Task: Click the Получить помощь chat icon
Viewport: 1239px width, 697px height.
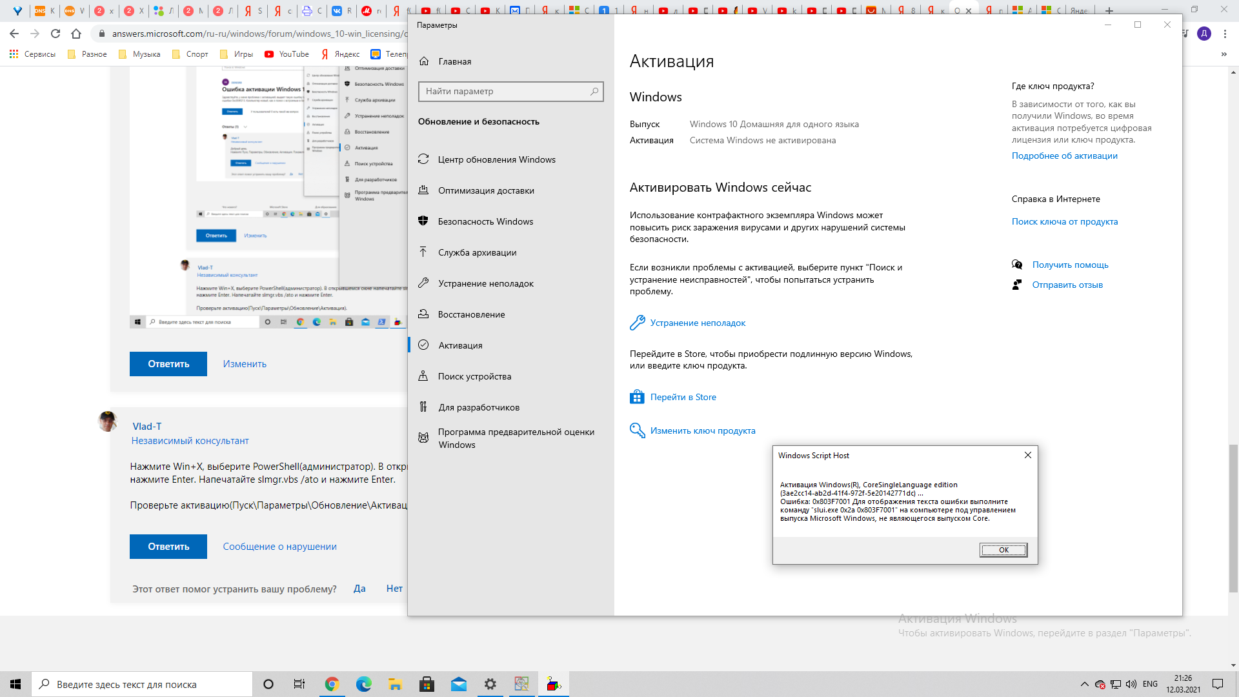Action: [1017, 265]
